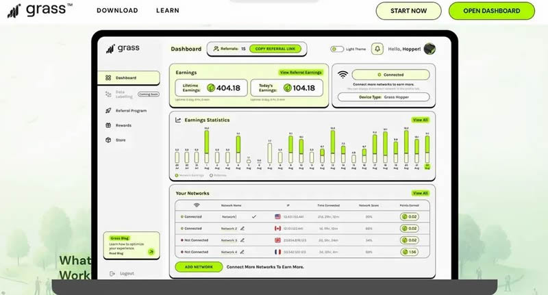Click the Time Connected column header
The height and width of the screenshot is (295, 548).
coord(328,205)
